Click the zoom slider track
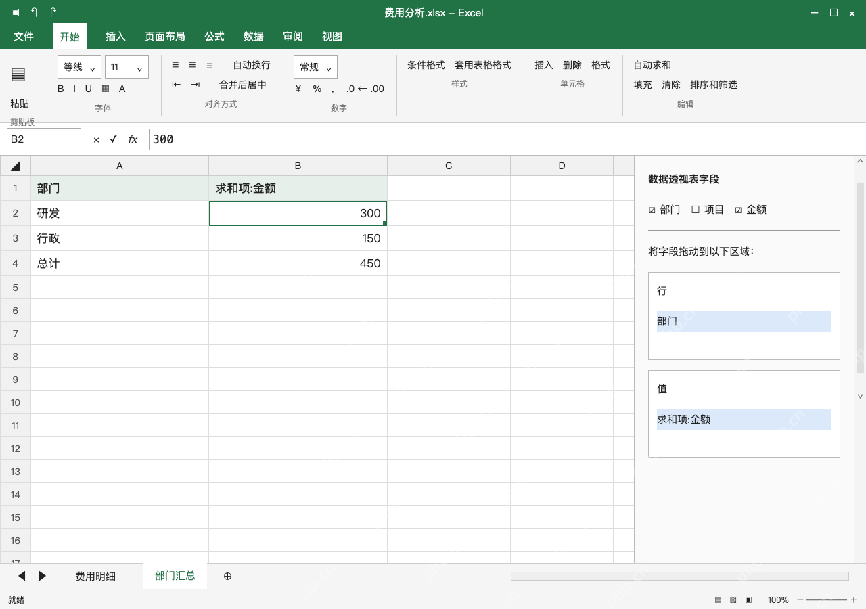Image resolution: width=866 pixels, height=609 pixels. point(827,600)
